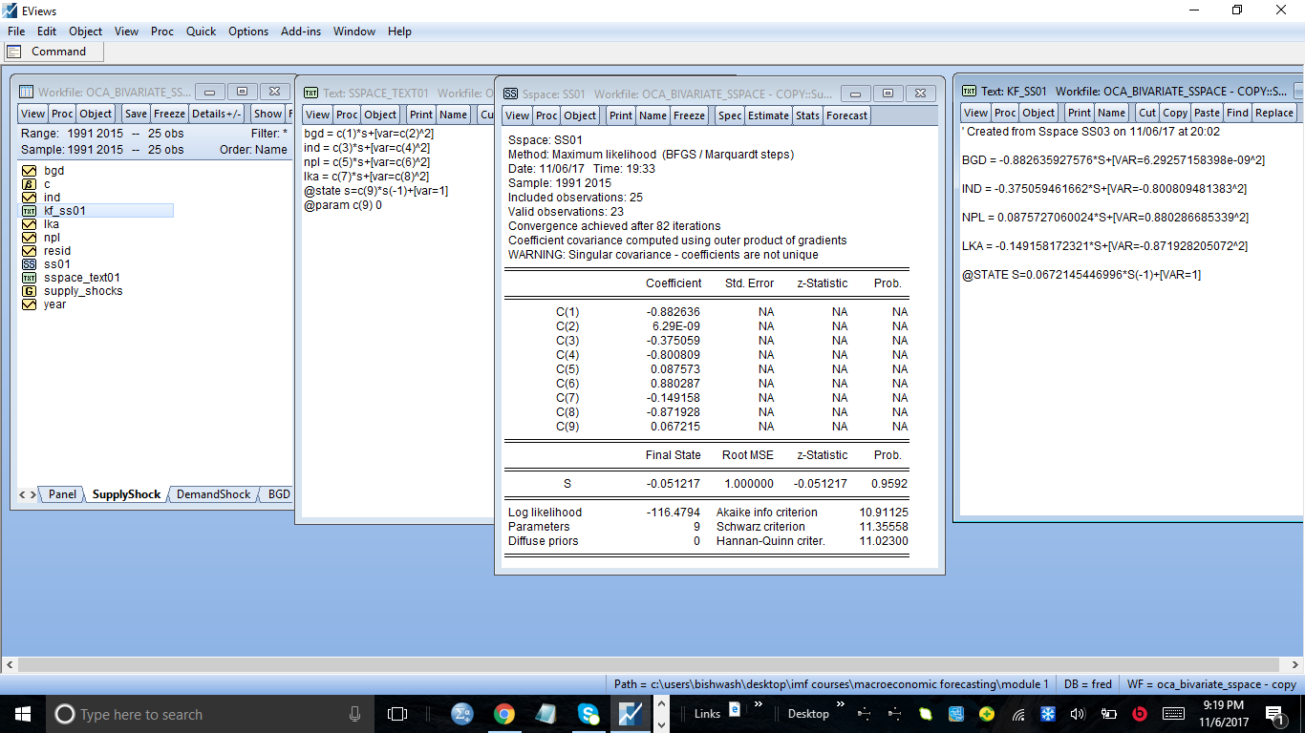Click the DB = fred status entry

click(1088, 684)
